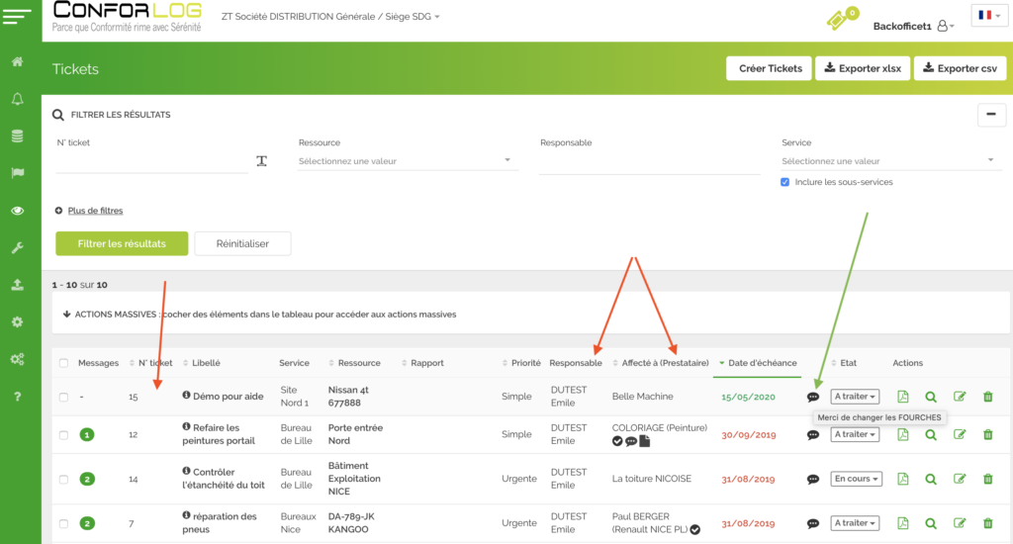
Task: Delete ticket 15 using trash icon
Action: 987,397
